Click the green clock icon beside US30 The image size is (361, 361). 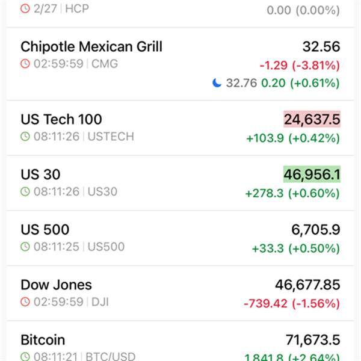25,192
